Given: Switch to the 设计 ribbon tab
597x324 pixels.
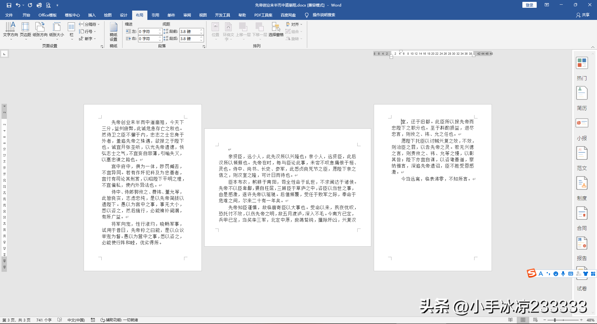Looking at the screenshot, I should [124, 15].
